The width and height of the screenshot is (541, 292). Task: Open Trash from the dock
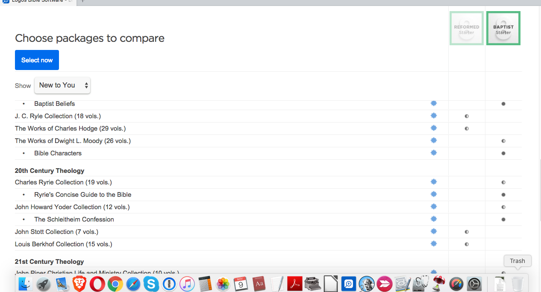coord(517,283)
